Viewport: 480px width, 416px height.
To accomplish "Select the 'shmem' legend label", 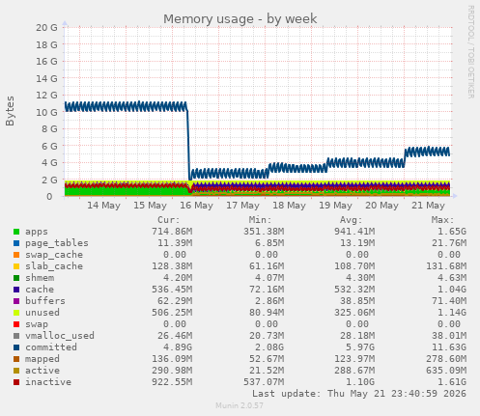I will [40, 278].
